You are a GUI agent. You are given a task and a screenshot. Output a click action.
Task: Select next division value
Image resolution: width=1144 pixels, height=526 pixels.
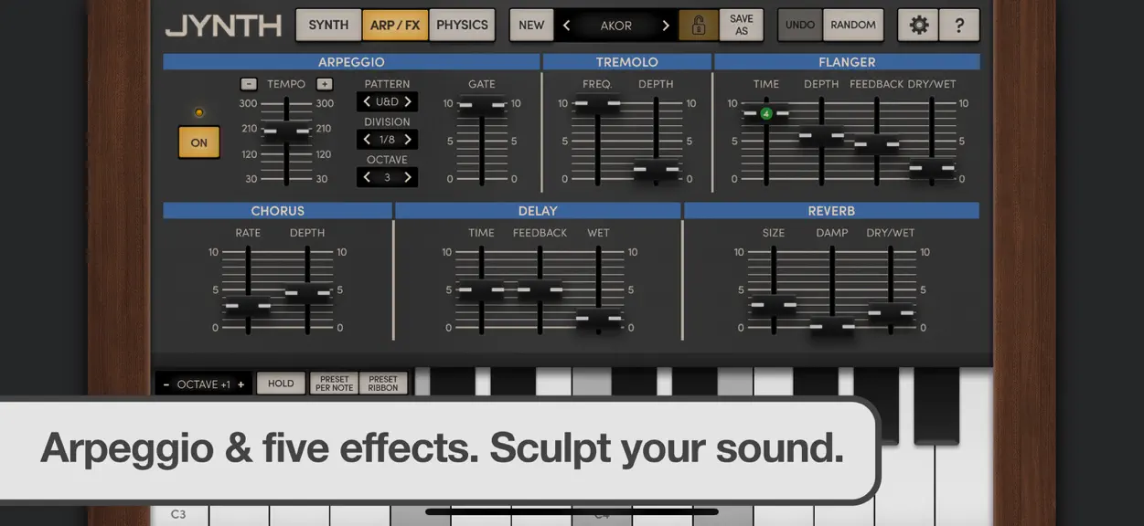(408, 140)
